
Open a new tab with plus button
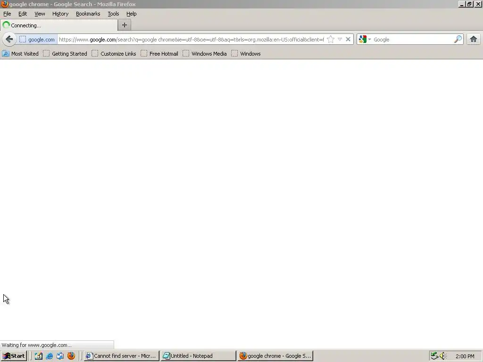click(125, 25)
